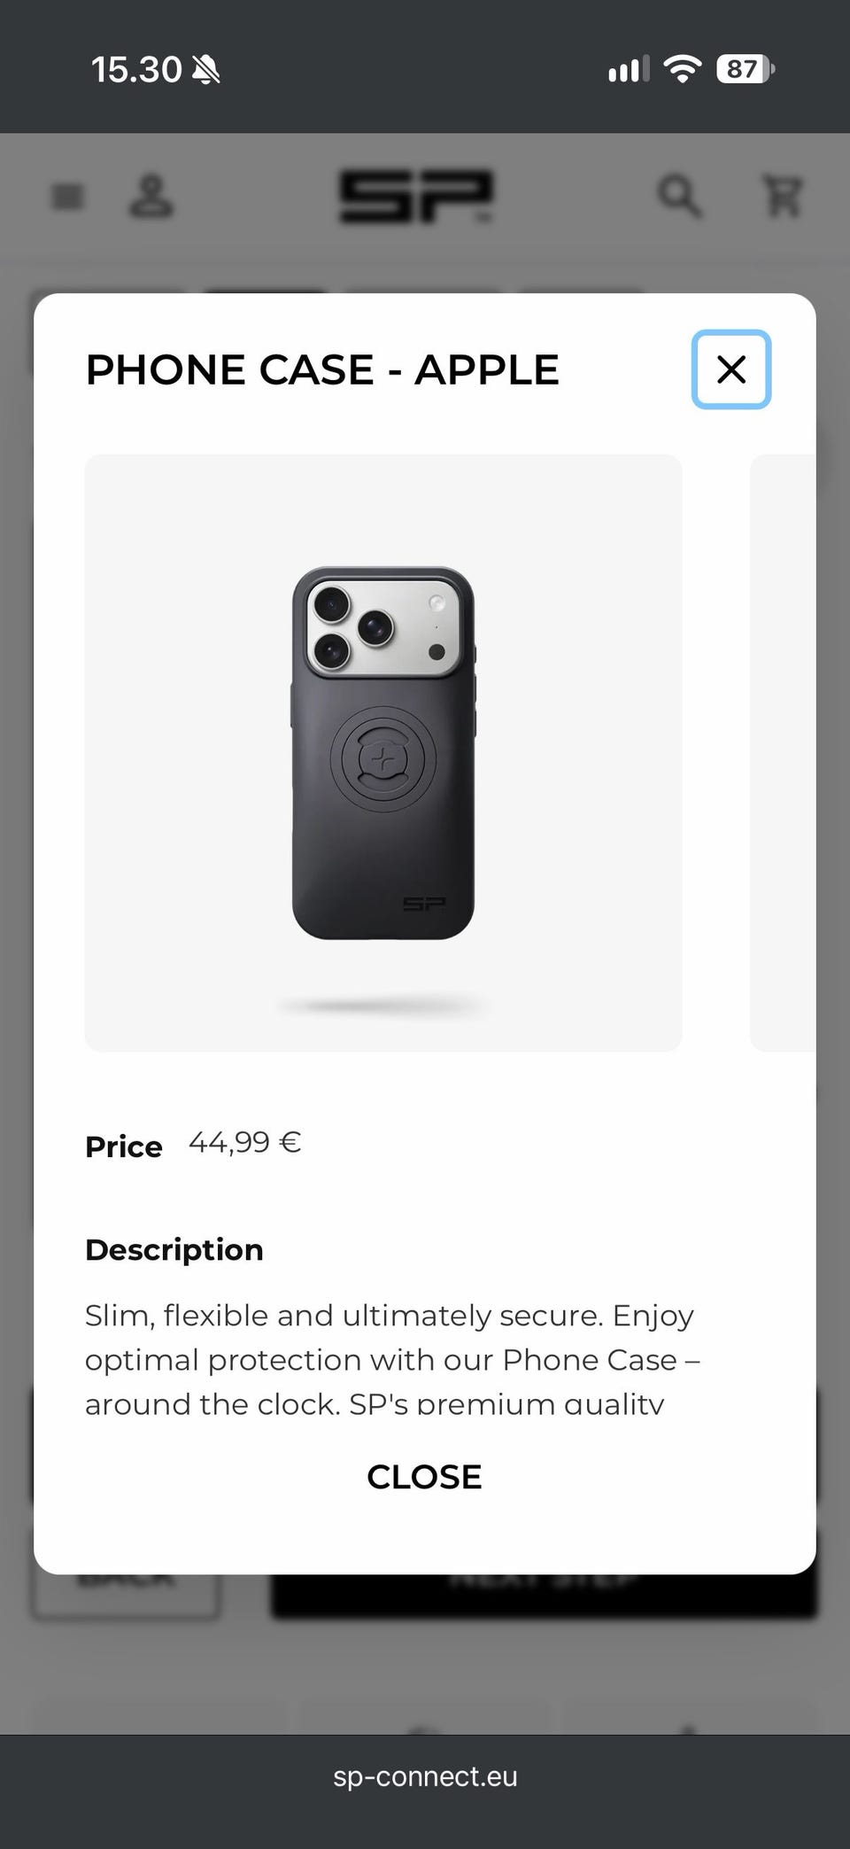Image resolution: width=850 pixels, height=1849 pixels.
Task: Tap the silent mode bell icon
Action: (206, 69)
